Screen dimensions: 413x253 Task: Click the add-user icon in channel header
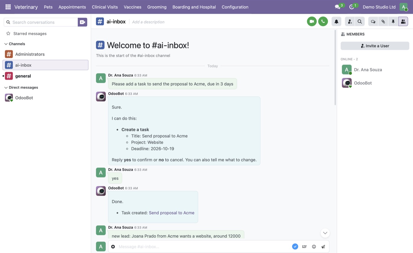(350, 21)
